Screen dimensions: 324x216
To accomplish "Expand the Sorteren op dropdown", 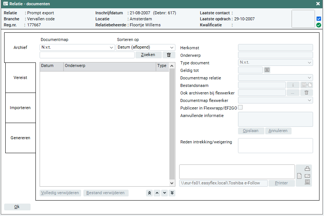I will pyautogui.click(x=145, y=47).
